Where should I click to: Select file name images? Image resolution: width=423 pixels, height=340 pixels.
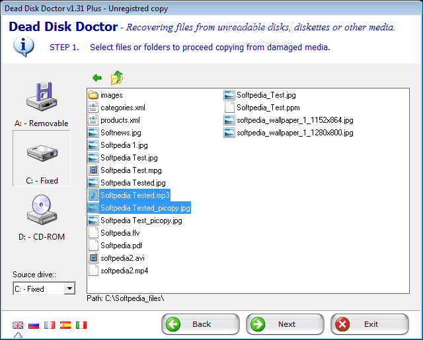click(112, 95)
